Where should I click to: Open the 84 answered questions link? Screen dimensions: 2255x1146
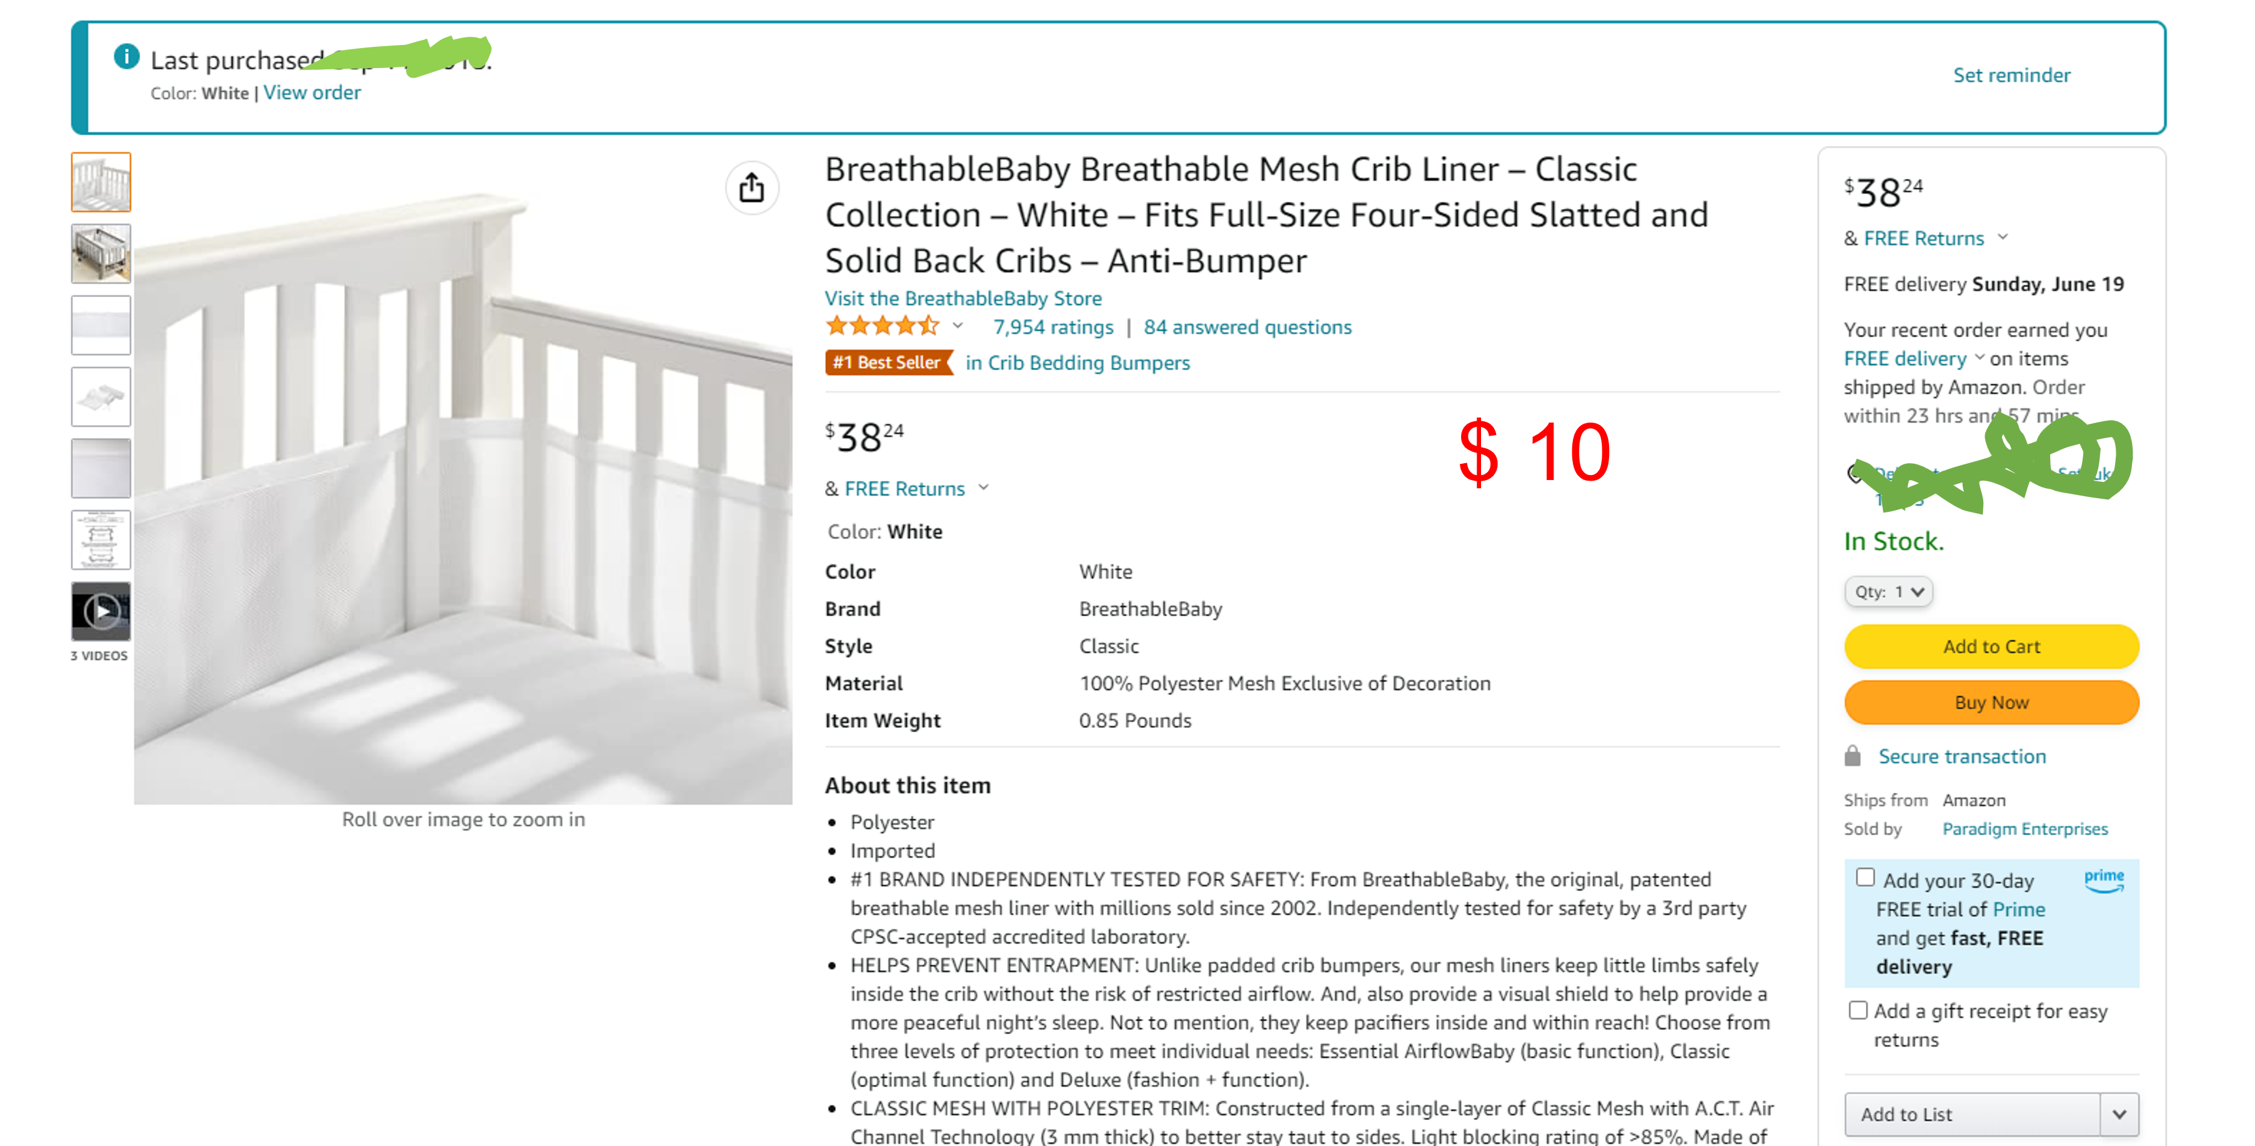pyautogui.click(x=1247, y=327)
